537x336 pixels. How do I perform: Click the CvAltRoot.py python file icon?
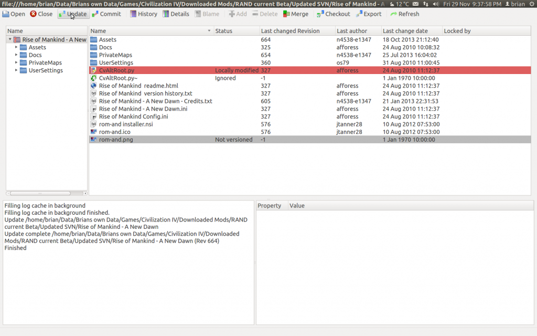tap(93, 70)
